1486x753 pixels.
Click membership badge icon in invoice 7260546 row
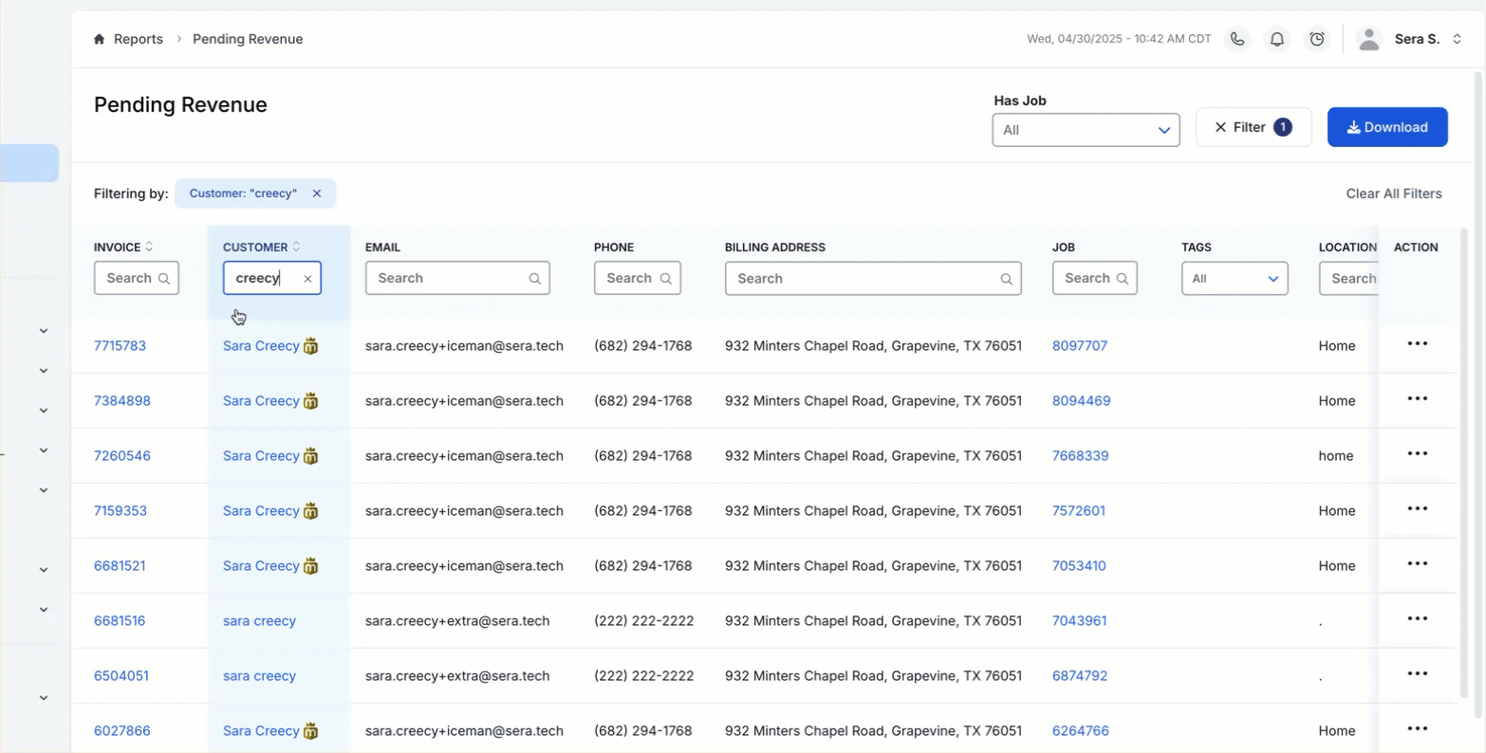click(310, 456)
